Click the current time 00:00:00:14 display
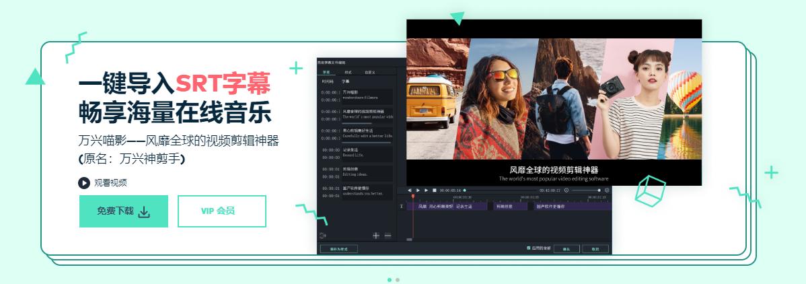 coord(450,190)
